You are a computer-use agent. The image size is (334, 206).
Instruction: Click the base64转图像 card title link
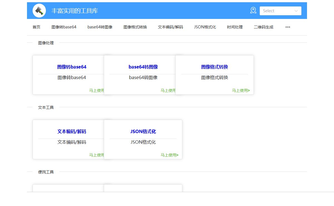point(143,67)
